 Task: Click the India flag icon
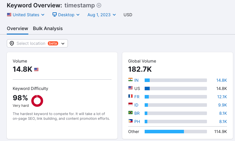pos(130,80)
